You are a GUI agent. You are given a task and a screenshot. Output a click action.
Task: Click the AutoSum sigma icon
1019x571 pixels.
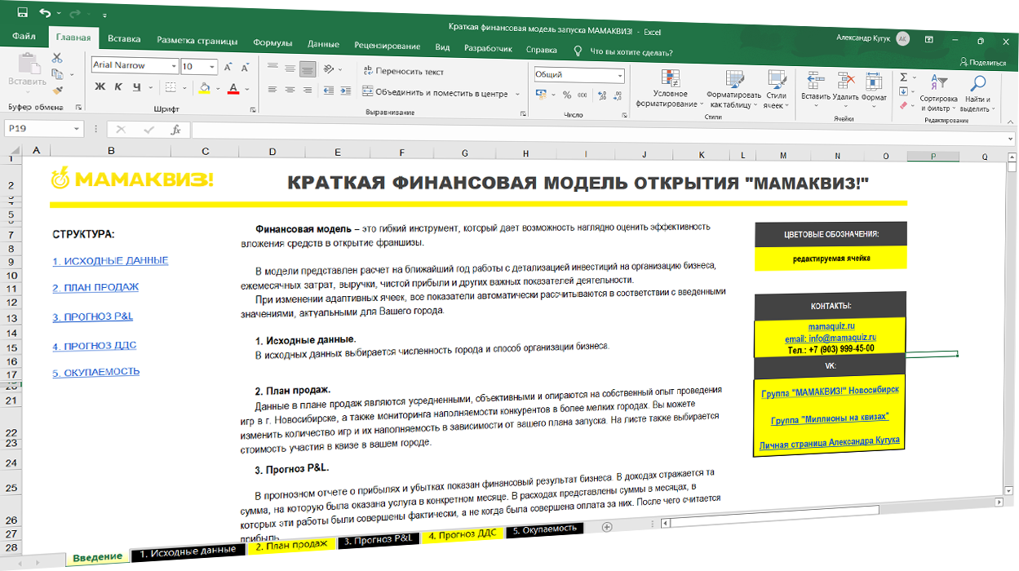903,77
